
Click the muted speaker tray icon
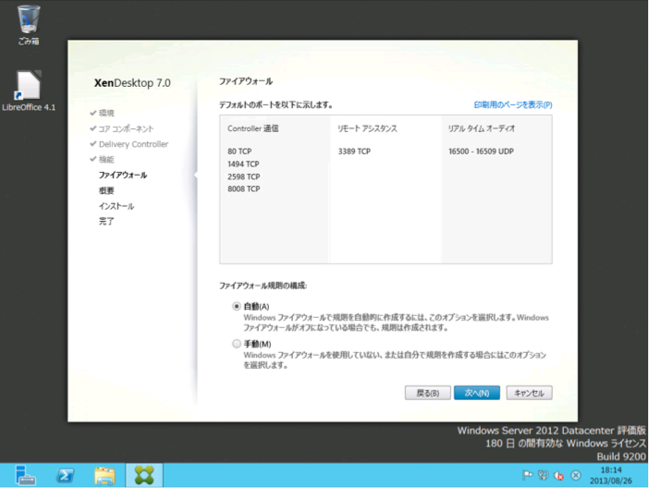(559, 475)
